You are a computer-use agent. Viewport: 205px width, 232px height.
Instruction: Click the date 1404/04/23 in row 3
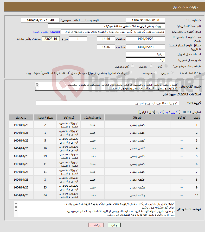[21, 141]
